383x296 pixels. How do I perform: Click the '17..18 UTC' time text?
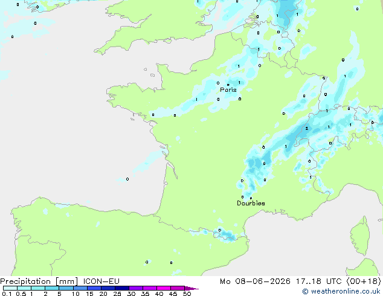[319, 282]
